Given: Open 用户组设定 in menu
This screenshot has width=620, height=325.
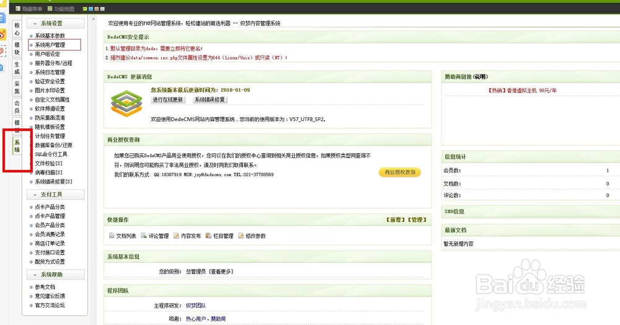Looking at the screenshot, I should [x=48, y=54].
